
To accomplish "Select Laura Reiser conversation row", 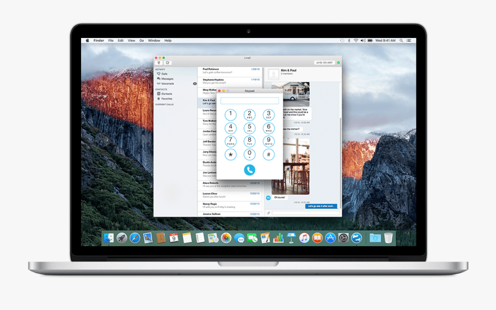I will (207, 112).
